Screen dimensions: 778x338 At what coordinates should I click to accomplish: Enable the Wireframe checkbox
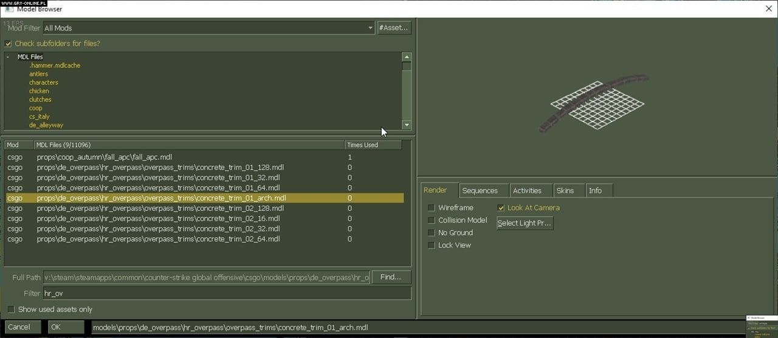432,208
